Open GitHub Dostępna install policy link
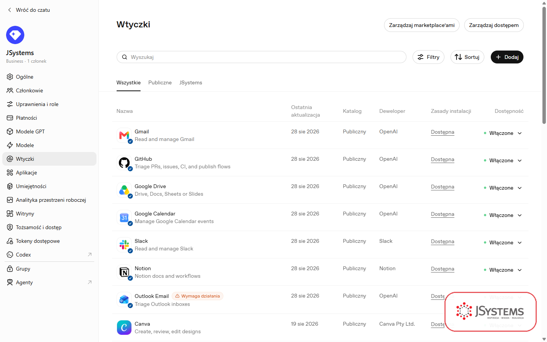This screenshot has height=342, width=547. point(443,159)
